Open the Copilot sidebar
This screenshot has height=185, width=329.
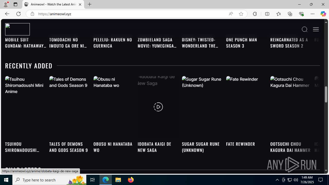coord(323,14)
